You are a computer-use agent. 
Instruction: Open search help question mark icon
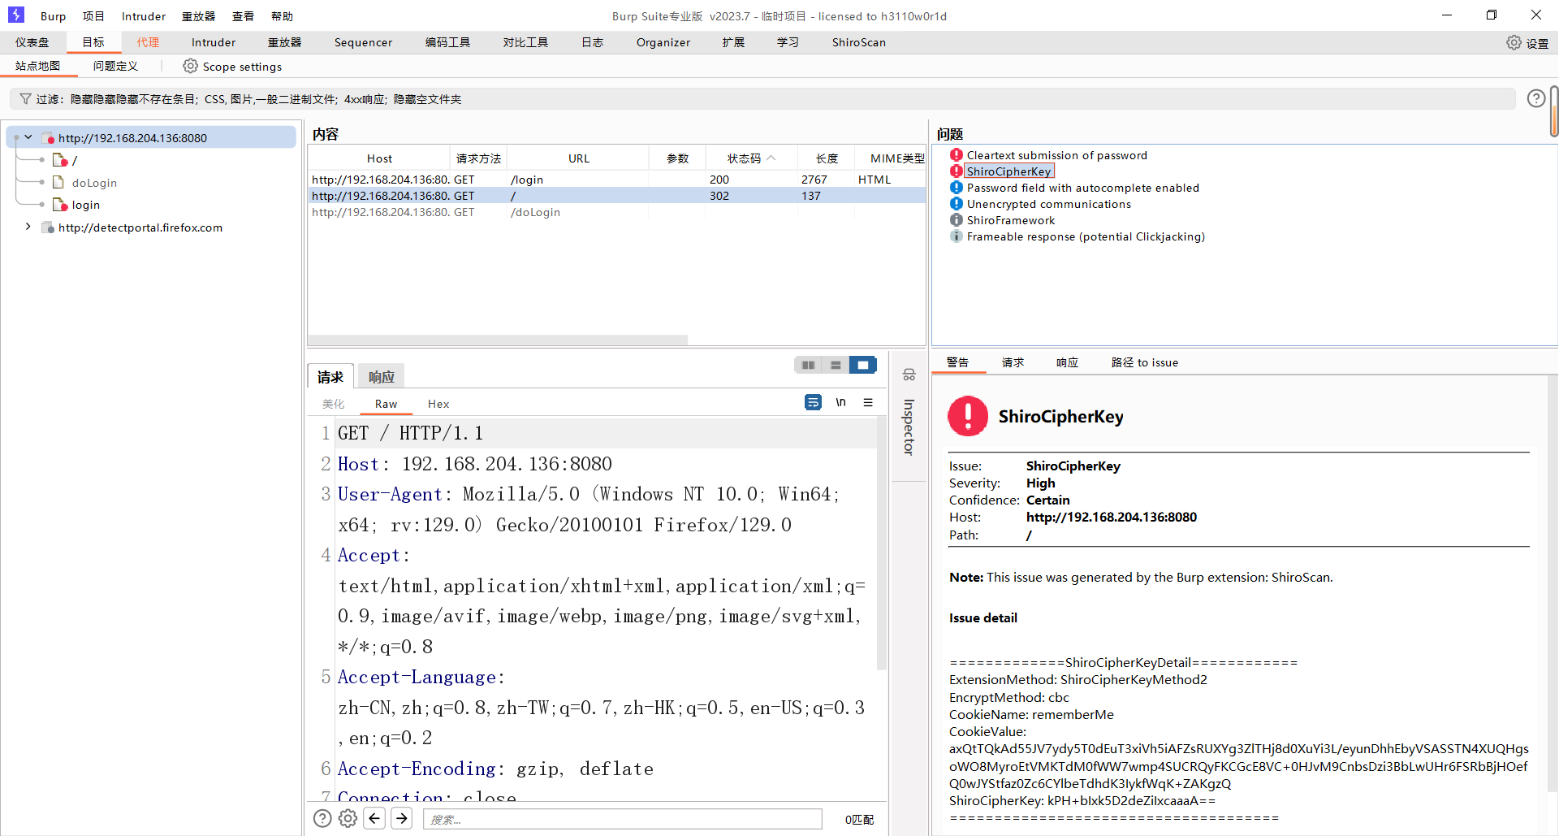(x=322, y=818)
